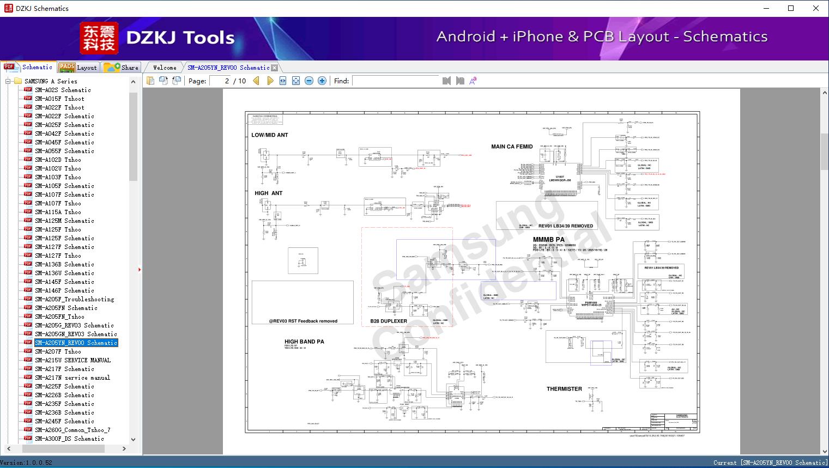The height and width of the screenshot is (468, 829).
Task: Click PDF icon beside SM-A102D Tshoo
Action: [x=28, y=160]
